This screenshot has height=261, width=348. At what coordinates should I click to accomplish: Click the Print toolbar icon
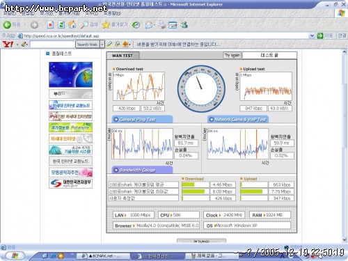point(161,25)
